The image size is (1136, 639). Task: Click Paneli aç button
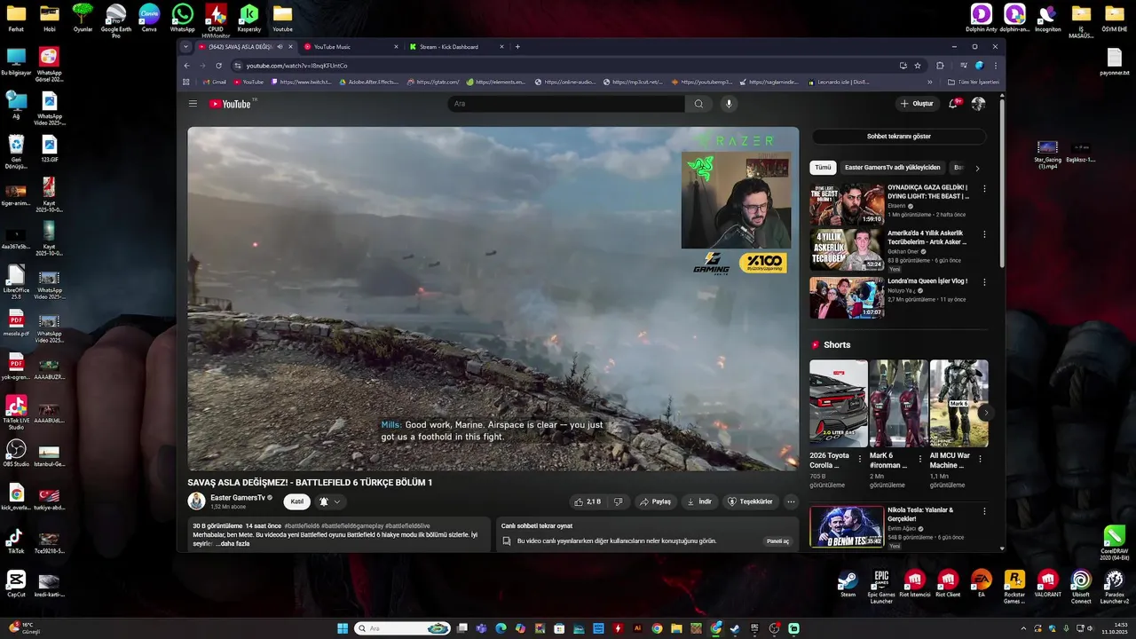click(777, 541)
